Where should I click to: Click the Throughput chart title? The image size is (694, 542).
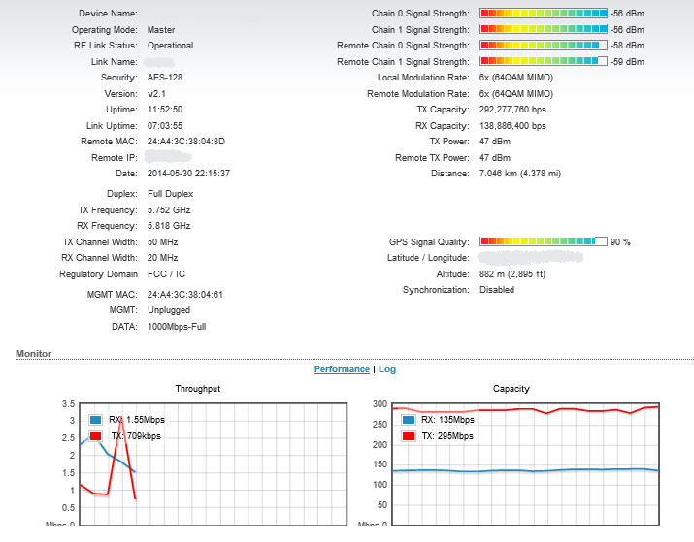pos(197,389)
